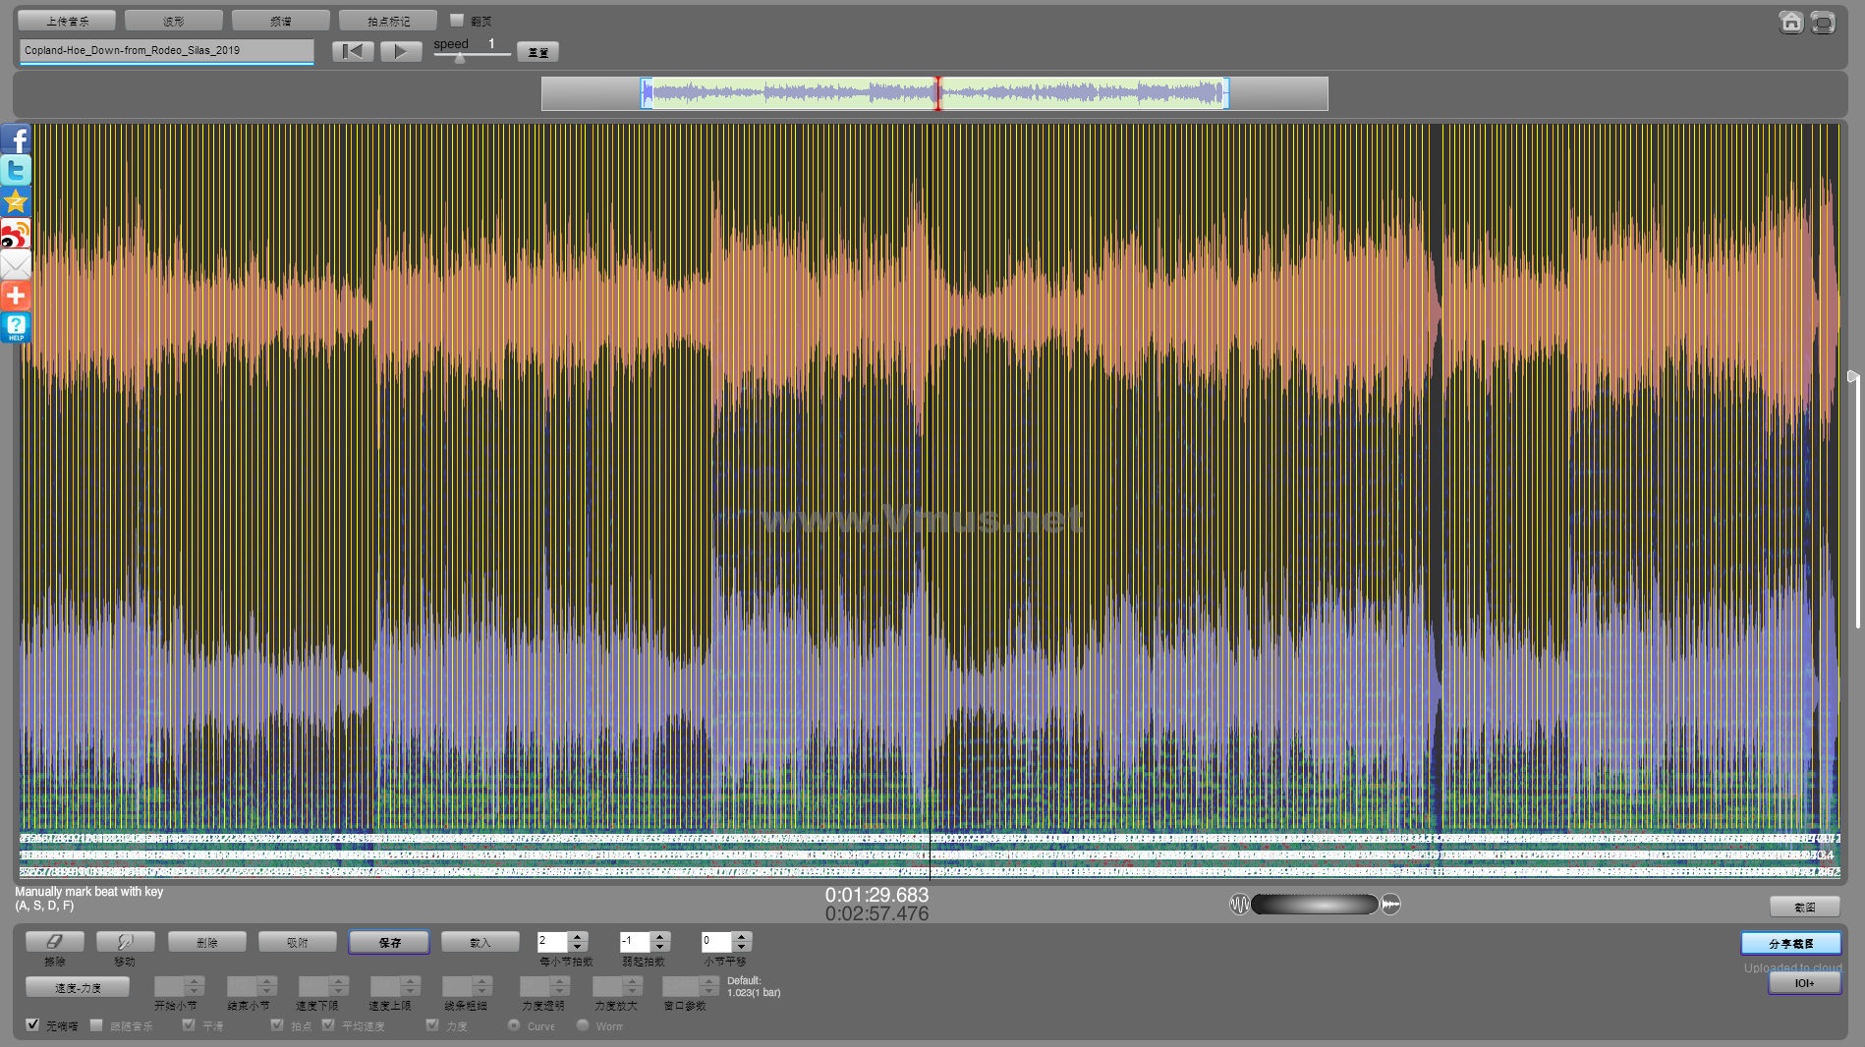Decrease 弱起拍数 with down arrow
The height and width of the screenshot is (1047, 1865).
[660, 947]
